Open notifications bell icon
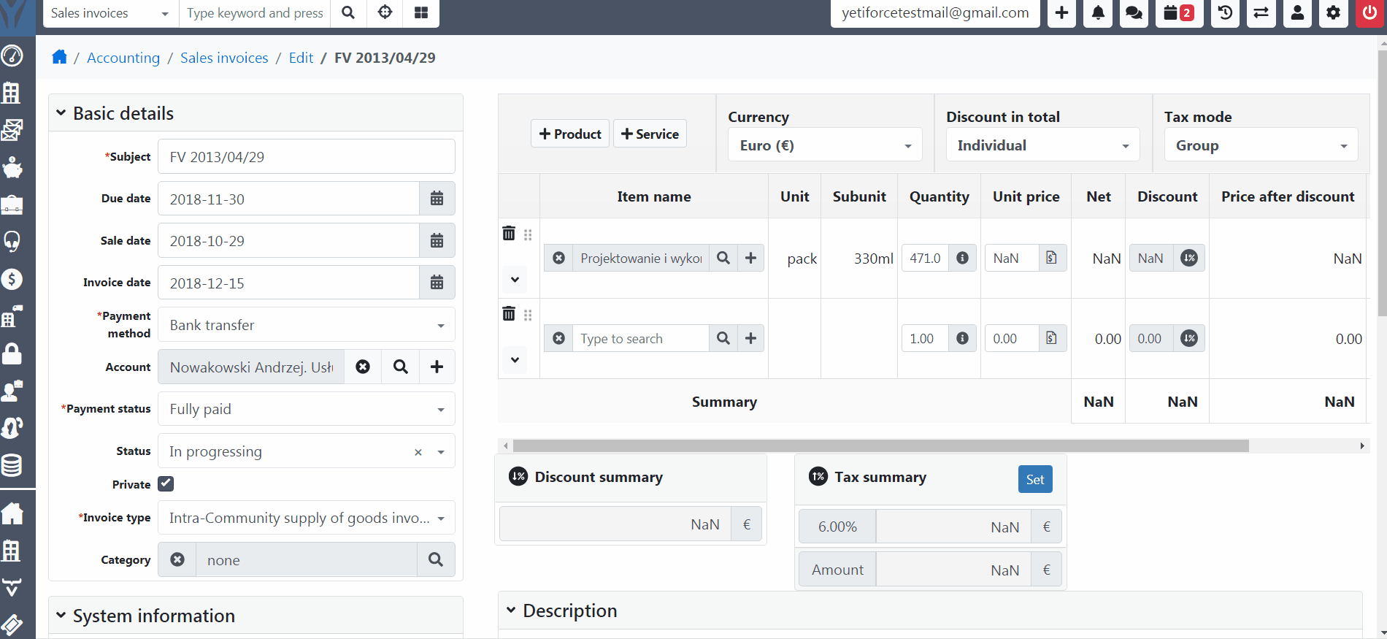This screenshot has height=639, width=1387. [1098, 13]
